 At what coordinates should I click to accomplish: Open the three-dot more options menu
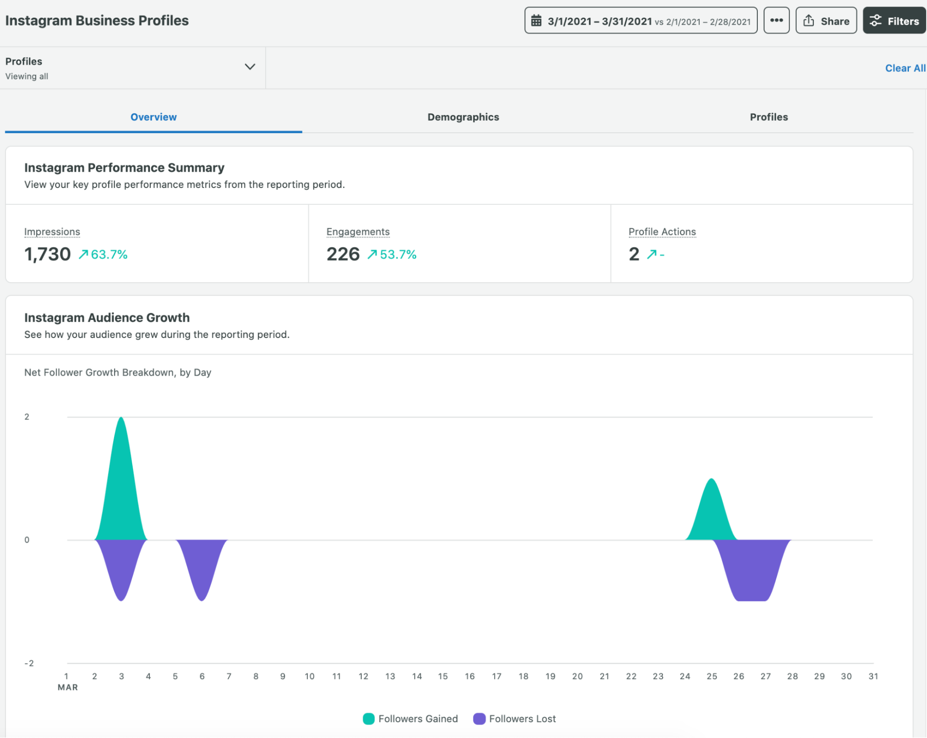pos(776,20)
